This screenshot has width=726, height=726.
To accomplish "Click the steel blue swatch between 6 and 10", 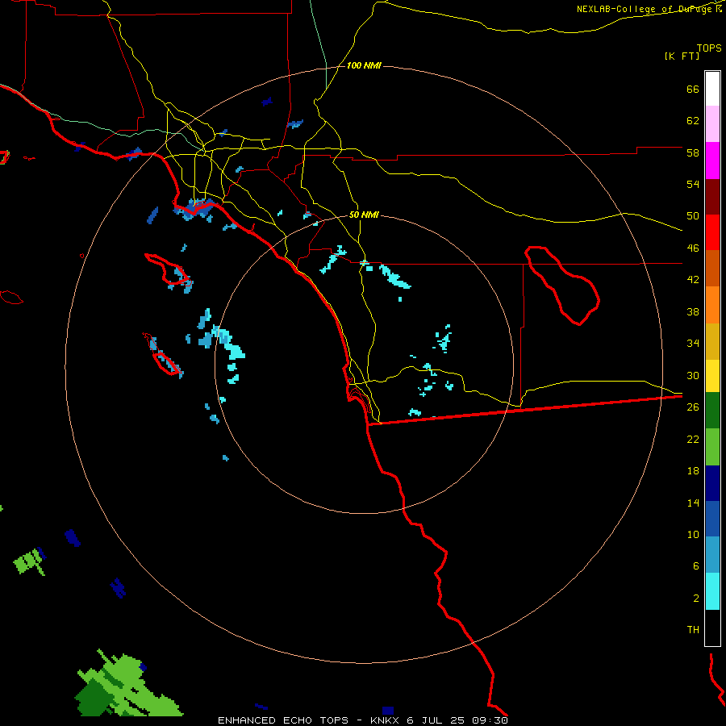I will [x=712, y=555].
